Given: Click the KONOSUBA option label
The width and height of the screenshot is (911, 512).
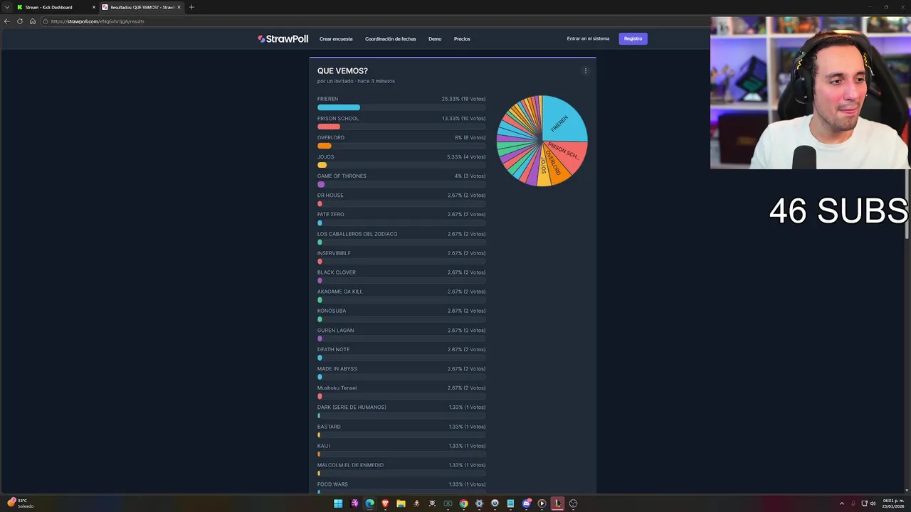Looking at the screenshot, I should 332,311.
